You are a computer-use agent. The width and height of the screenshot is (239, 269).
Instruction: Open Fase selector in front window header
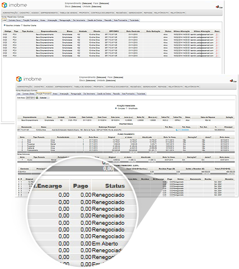click(118, 77)
